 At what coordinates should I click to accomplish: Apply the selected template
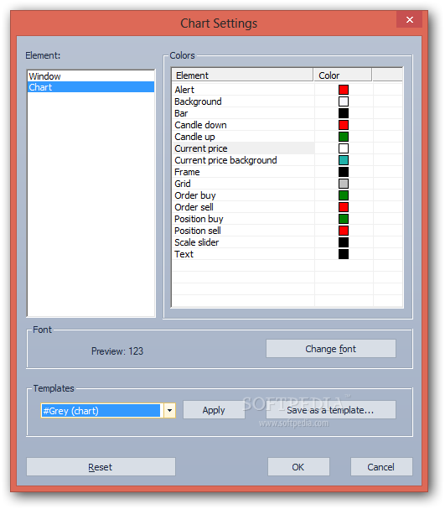[x=214, y=410]
